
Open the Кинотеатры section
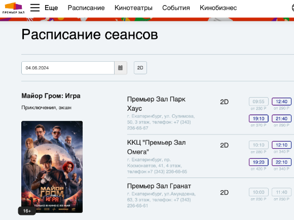(x=133, y=8)
